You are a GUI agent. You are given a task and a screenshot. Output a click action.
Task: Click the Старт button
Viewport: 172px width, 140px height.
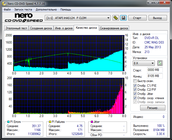pos(137,18)
